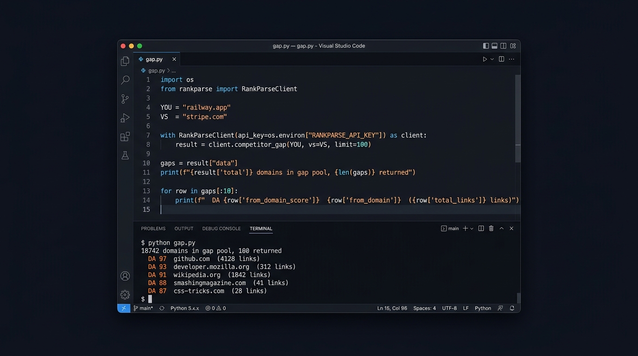
Task: Switch to the OUTPUT panel tab
Action: point(184,229)
